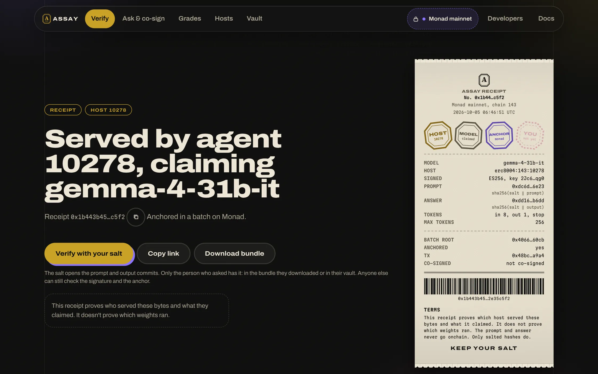This screenshot has height=374, width=598.
Task: Click the 'Monad mainnet, chain 143' line
Action: click(x=484, y=105)
